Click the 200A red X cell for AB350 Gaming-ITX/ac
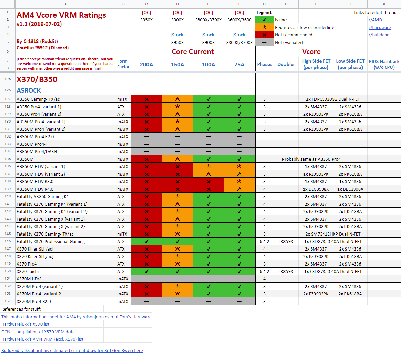The height and width of the screenshot is (354, 401). point(146,99)
